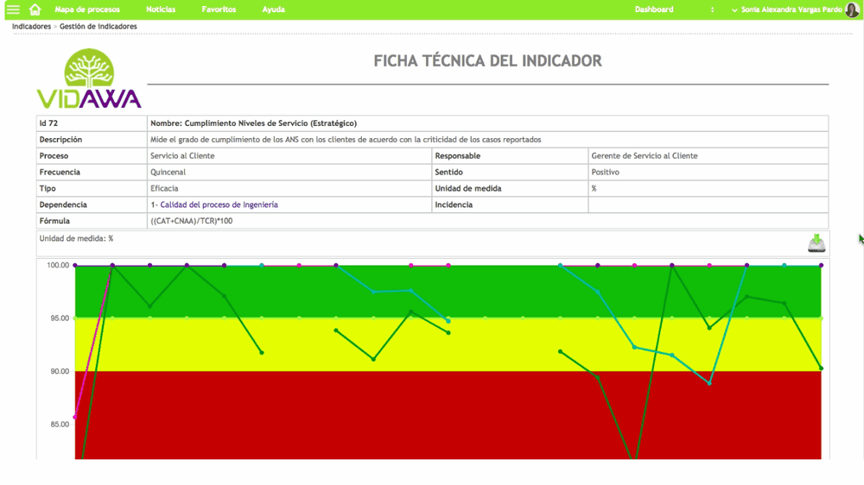The height and width of the screenshot is (485, 864).
Task: Open the hamburger menu icon
Action: click(x=13, y=9)
